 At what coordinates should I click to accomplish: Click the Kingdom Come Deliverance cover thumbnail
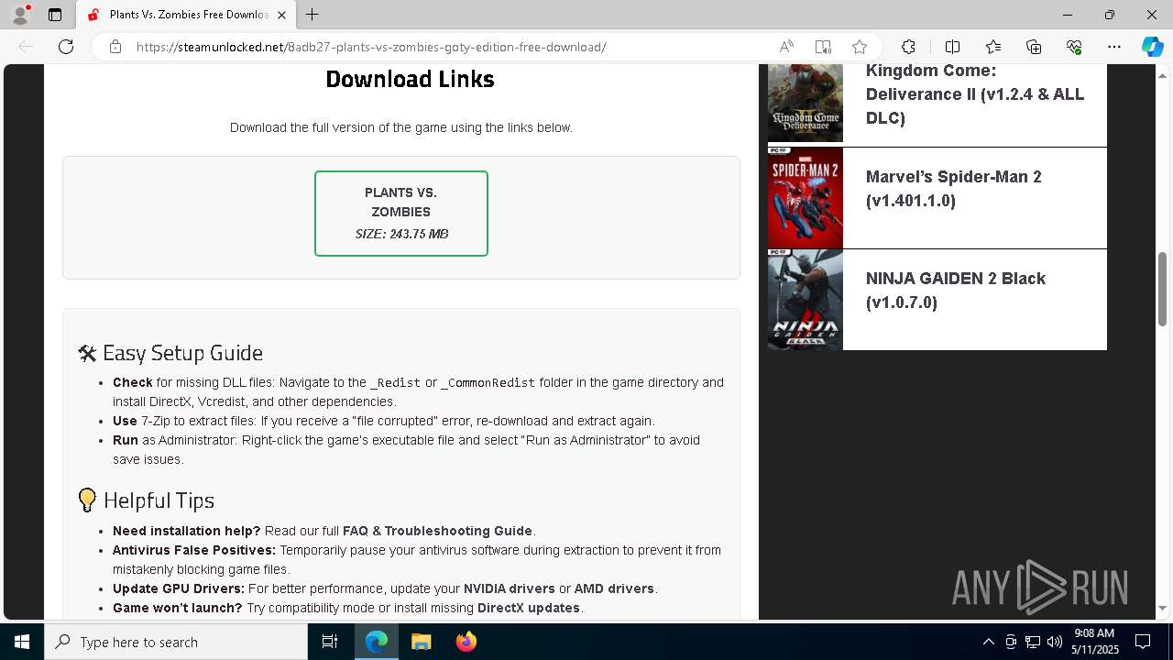806,103
